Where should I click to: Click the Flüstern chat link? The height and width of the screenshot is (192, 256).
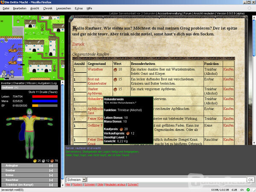point(77,185)
